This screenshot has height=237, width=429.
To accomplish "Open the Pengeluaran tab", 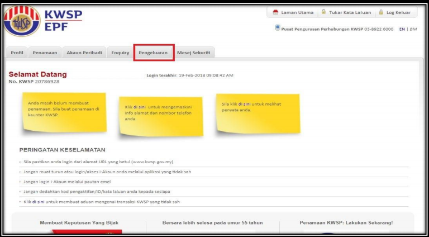I will [153, 53].
